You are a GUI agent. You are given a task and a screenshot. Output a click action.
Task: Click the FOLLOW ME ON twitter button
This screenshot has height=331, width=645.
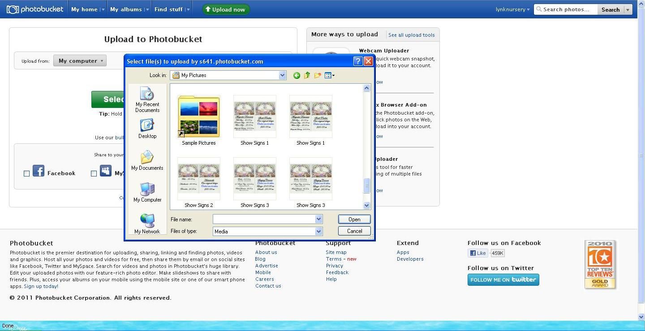[503, 279]
